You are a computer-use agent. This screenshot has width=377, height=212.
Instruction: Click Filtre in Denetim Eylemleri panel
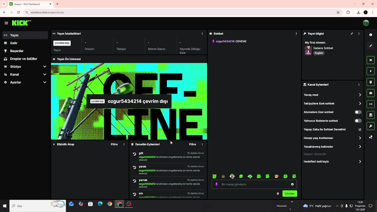[193, 144]
